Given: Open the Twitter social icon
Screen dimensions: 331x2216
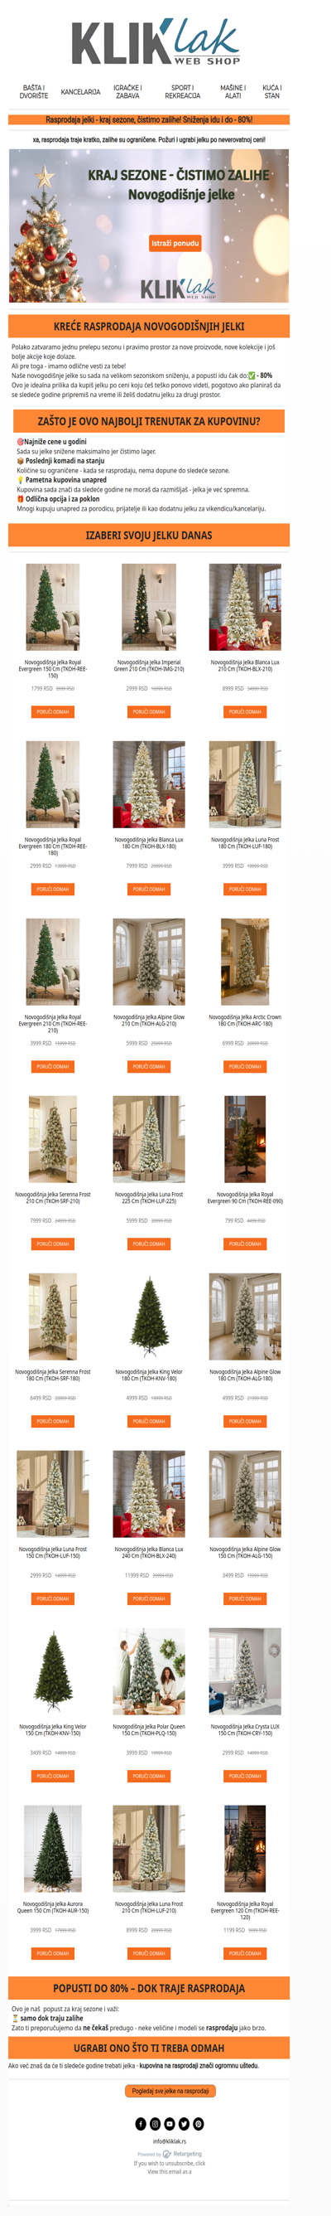Looking at the screenshot, I should pos(184,2124).
